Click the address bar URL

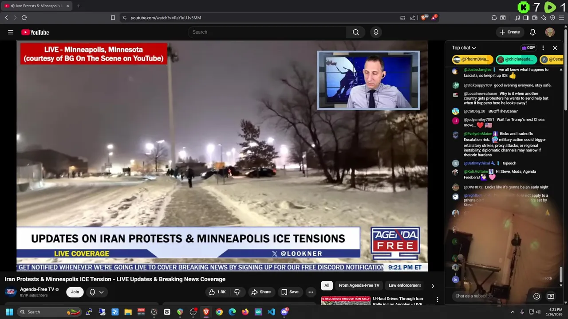coord(166,18)
